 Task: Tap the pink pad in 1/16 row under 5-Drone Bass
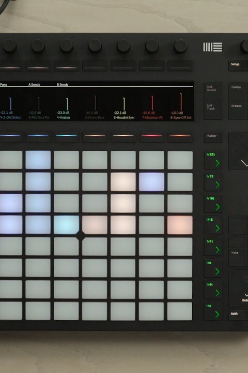click(x=95, y=225)
